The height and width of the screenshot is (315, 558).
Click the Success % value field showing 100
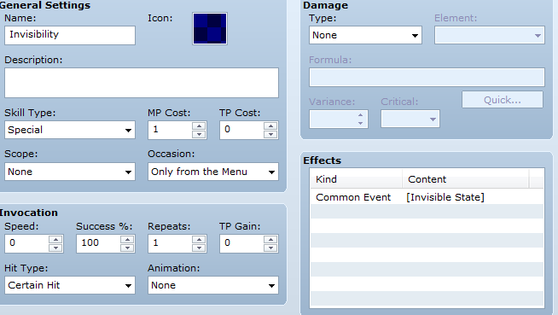99,243
